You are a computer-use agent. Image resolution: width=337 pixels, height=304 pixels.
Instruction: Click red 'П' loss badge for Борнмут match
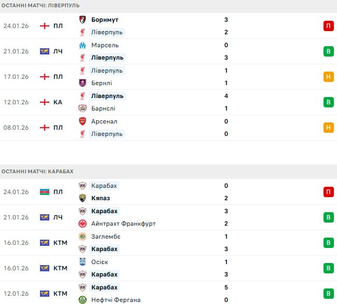click(328, 26)
